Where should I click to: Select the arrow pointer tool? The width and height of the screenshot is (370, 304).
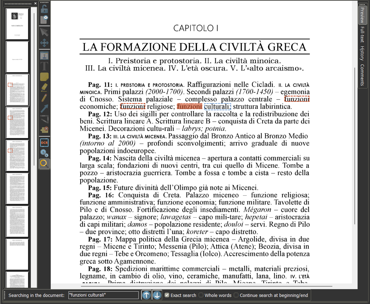(44, 32)
